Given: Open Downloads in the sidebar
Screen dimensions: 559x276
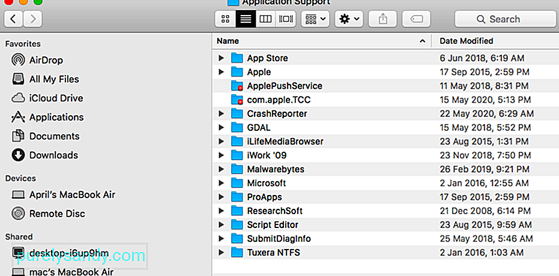Looking at the screenshot, I should pyautogui.click(x=44, y=155).
